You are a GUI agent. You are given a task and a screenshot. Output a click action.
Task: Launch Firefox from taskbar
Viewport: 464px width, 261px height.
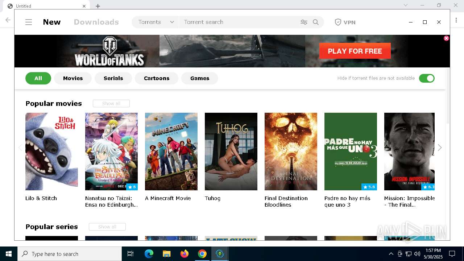point(184,254)
